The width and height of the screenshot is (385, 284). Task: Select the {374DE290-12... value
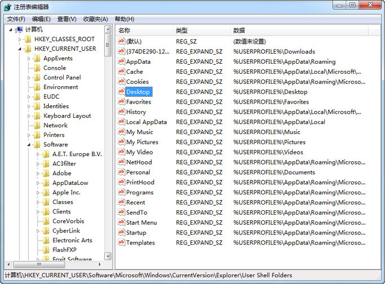pos(148,51)
